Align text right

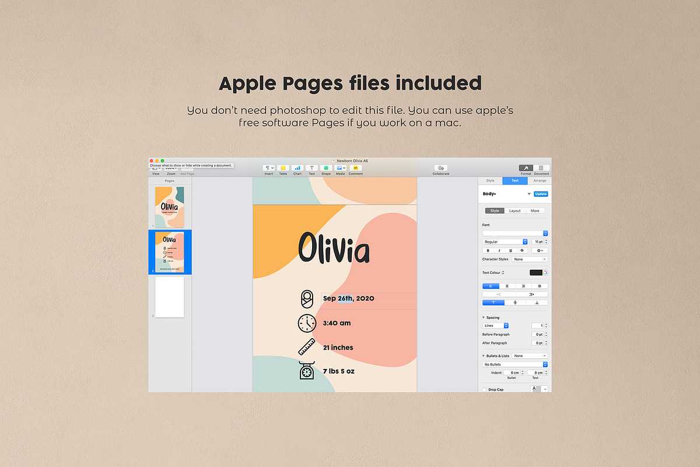(523, 286)
